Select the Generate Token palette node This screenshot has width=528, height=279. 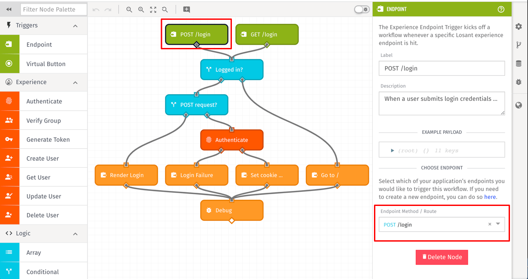tap(44, 139)
